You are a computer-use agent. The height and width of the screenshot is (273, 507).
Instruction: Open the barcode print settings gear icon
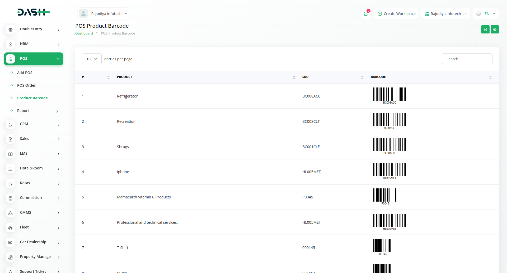coord(495,29)
